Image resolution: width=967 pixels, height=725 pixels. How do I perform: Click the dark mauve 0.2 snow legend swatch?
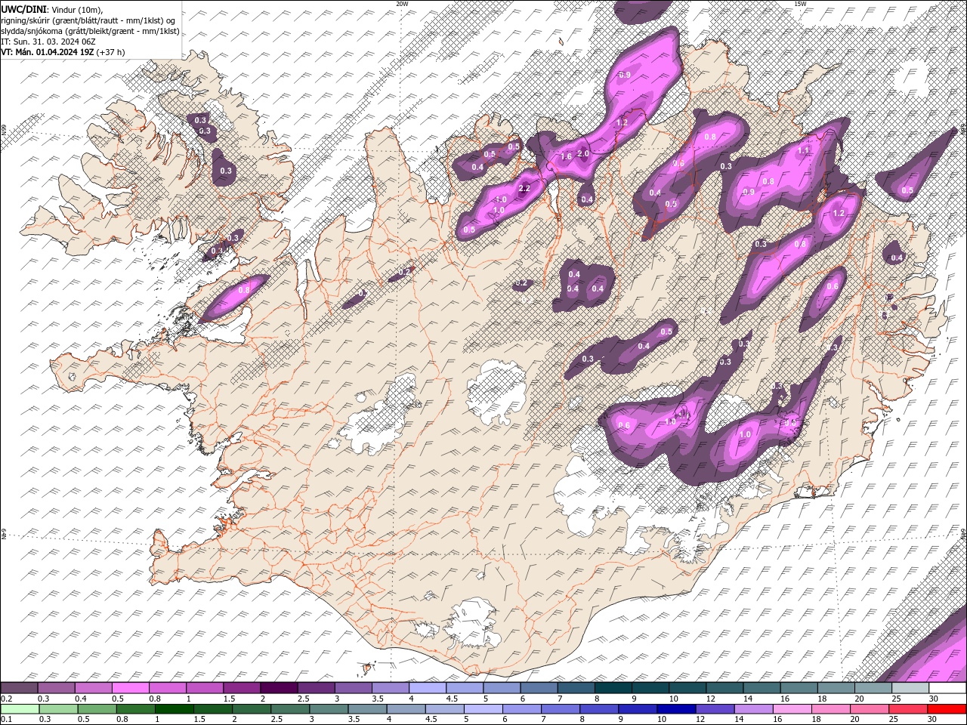pyautogui.click(x=20, y=688)
